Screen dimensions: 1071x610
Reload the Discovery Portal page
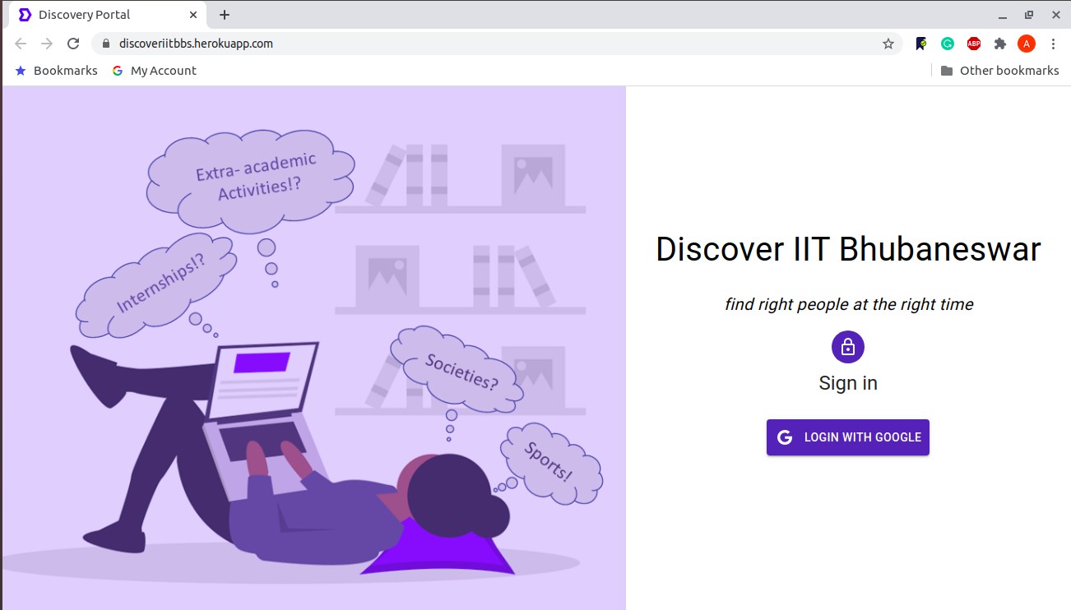coord(73,44)
